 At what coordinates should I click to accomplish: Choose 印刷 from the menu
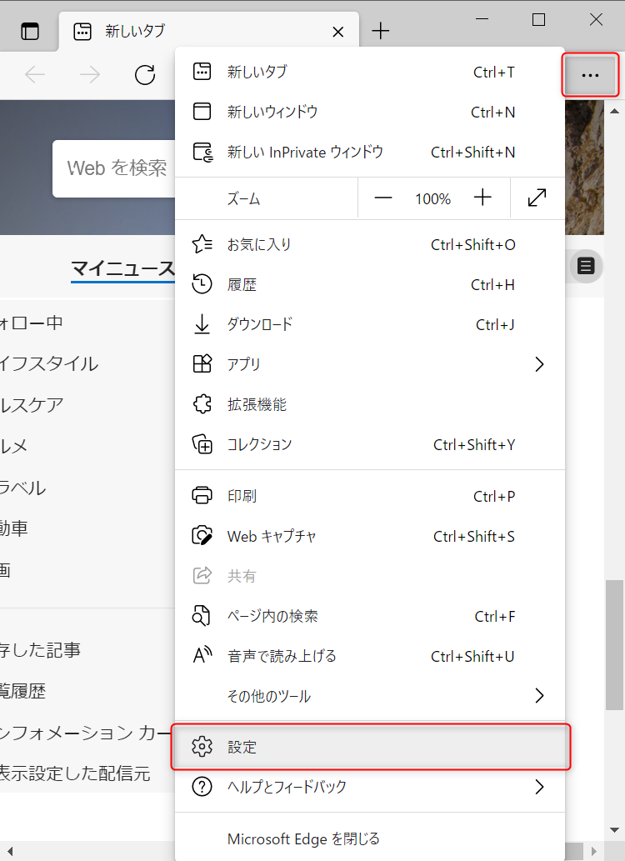pyautogui.click(x=370, y=496)
